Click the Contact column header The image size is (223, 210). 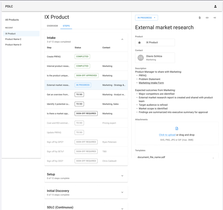106,48
